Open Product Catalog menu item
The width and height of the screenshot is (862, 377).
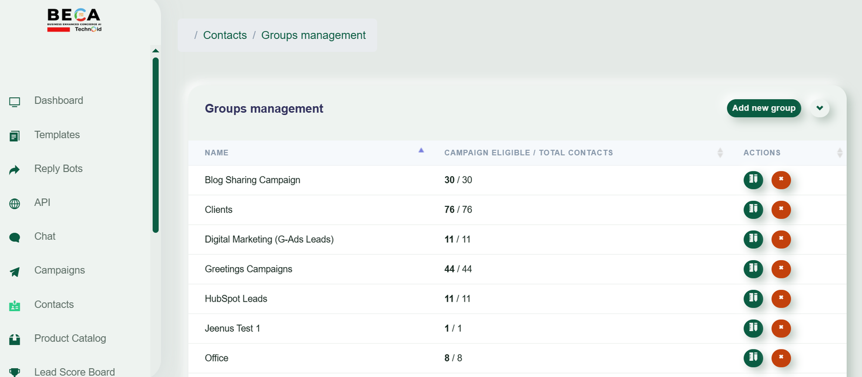70,339
